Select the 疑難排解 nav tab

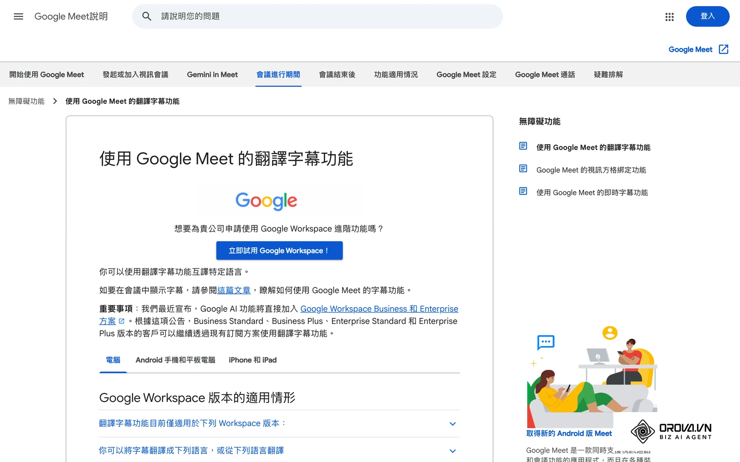pos(608,74)
